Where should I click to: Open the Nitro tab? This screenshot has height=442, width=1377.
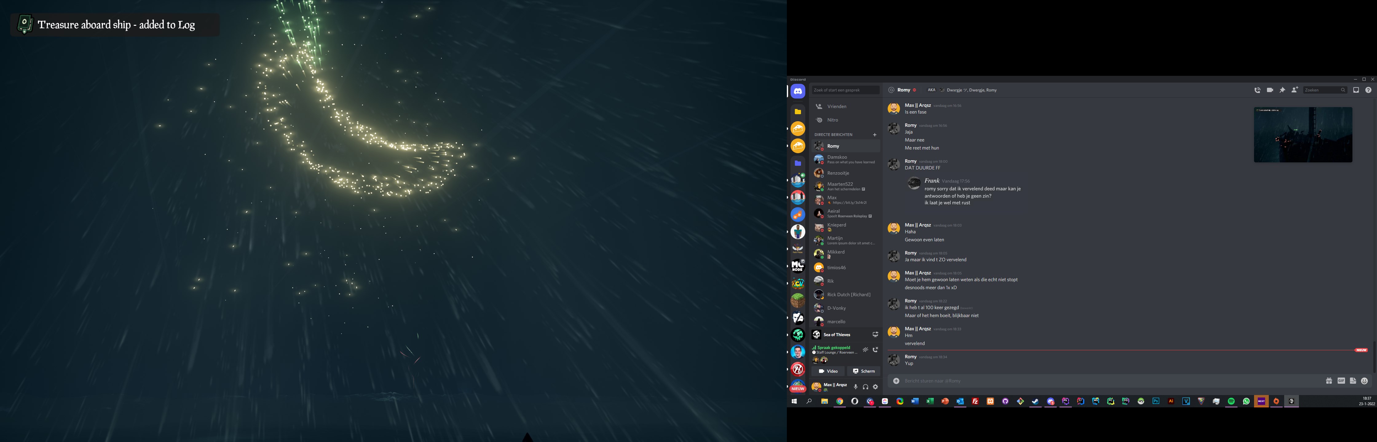coord(832,120)
